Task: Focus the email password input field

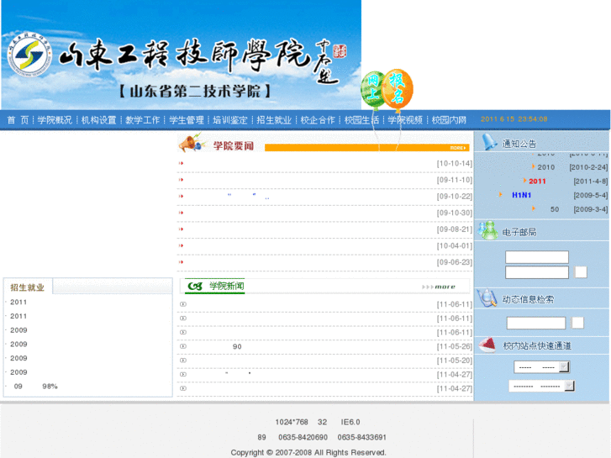Action: coord(537,272)
